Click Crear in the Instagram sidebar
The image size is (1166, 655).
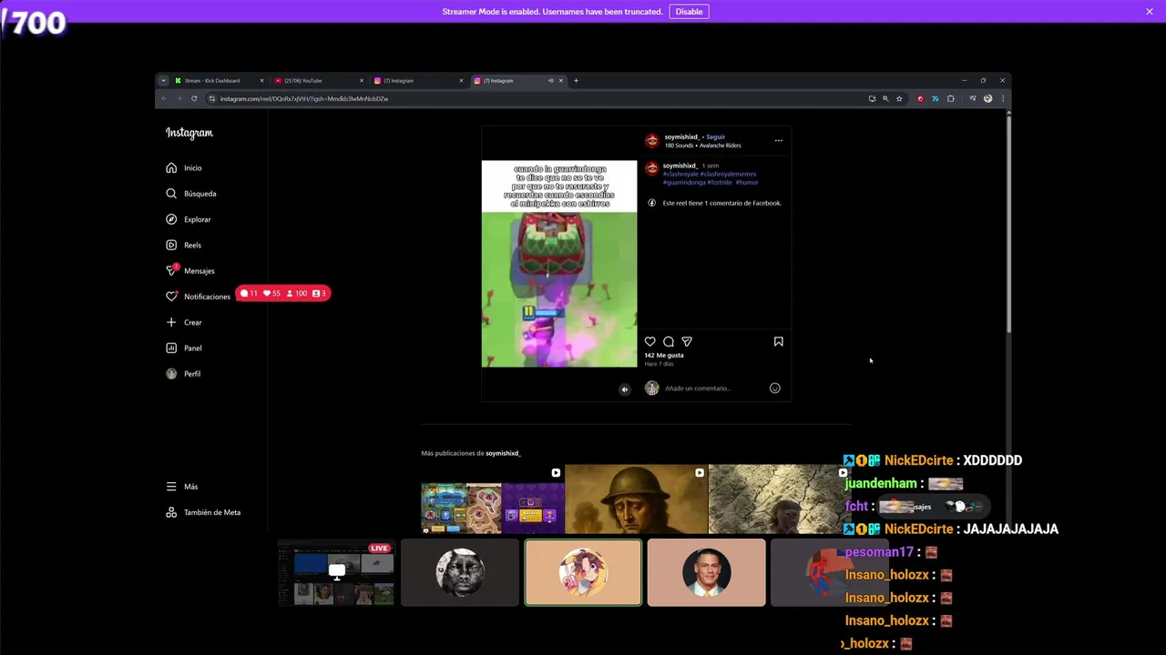coord(184,322)
